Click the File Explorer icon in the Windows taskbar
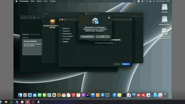 [6, 102]
